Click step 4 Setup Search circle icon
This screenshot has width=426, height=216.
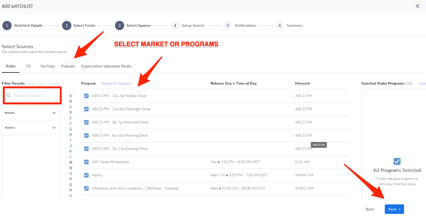175,26
